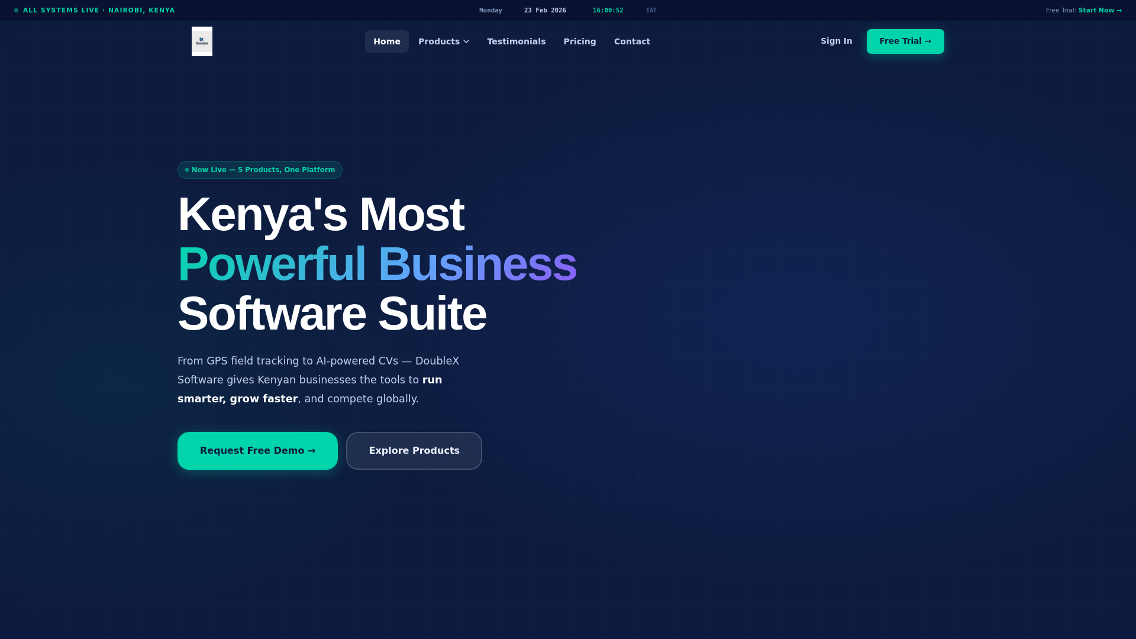Click the DoubleX logo in header

(x=202, y=41)
